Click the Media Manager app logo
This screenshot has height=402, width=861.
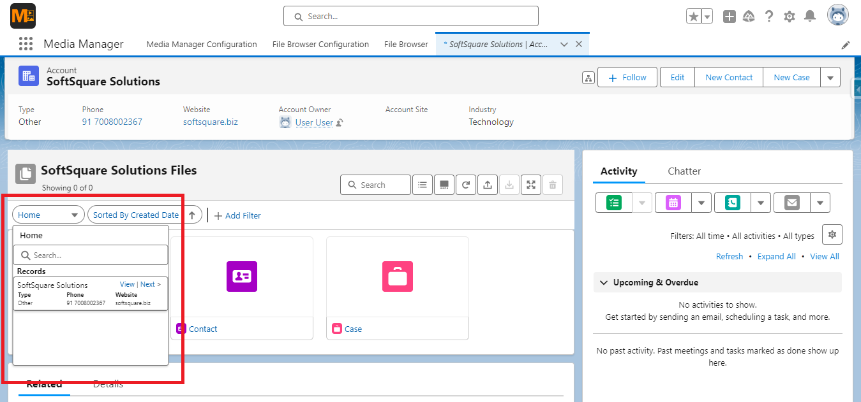click(23, 15)
